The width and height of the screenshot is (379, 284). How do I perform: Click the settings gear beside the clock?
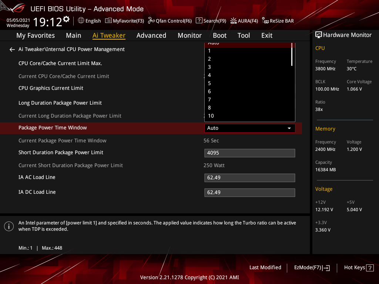tap(66, 19)
